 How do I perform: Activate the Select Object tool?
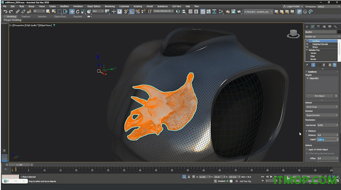[x=48, y=12]
